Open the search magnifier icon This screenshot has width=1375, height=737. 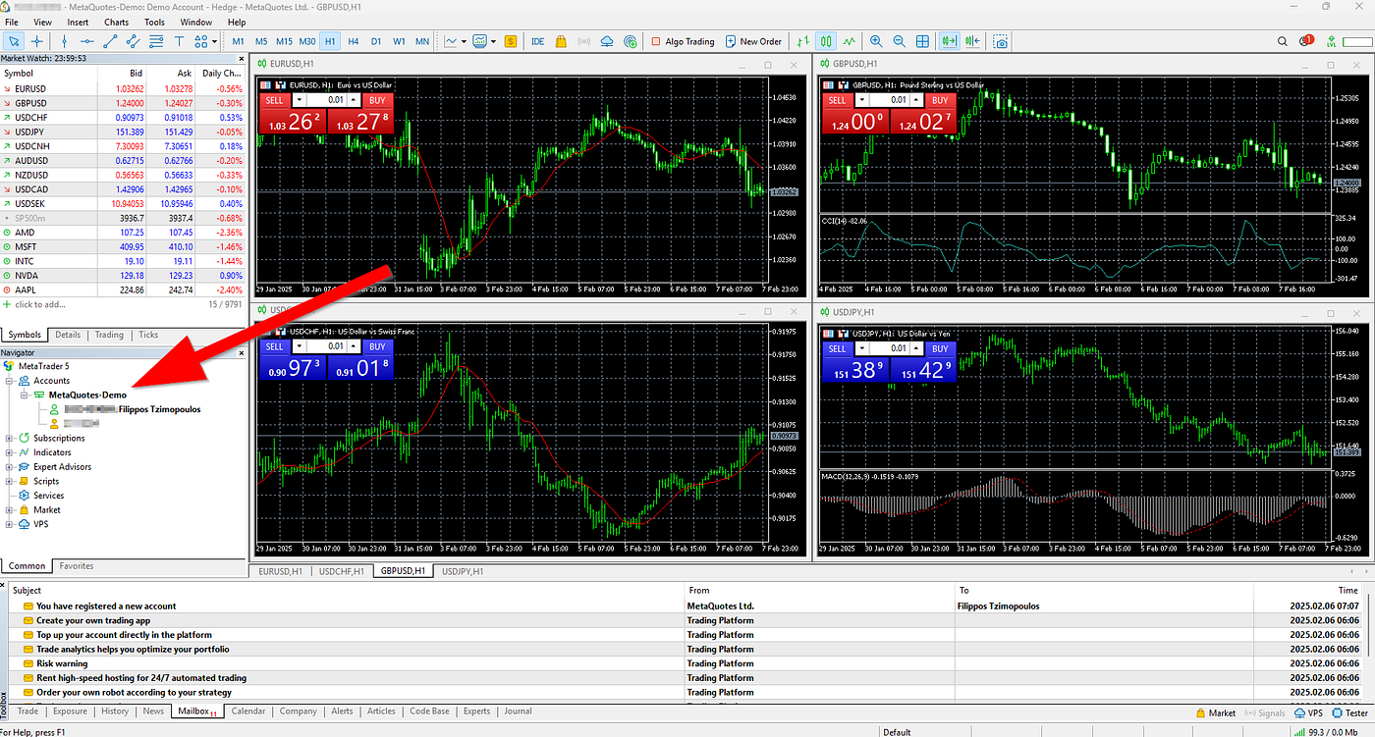point(1283,41)
